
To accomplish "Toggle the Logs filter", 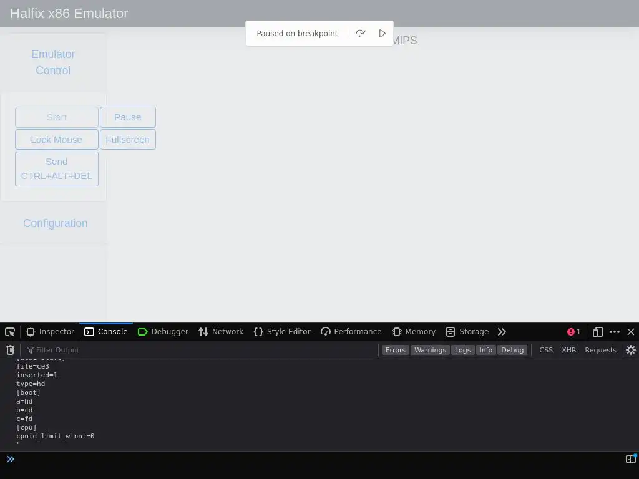I will [x=462, y=350].
